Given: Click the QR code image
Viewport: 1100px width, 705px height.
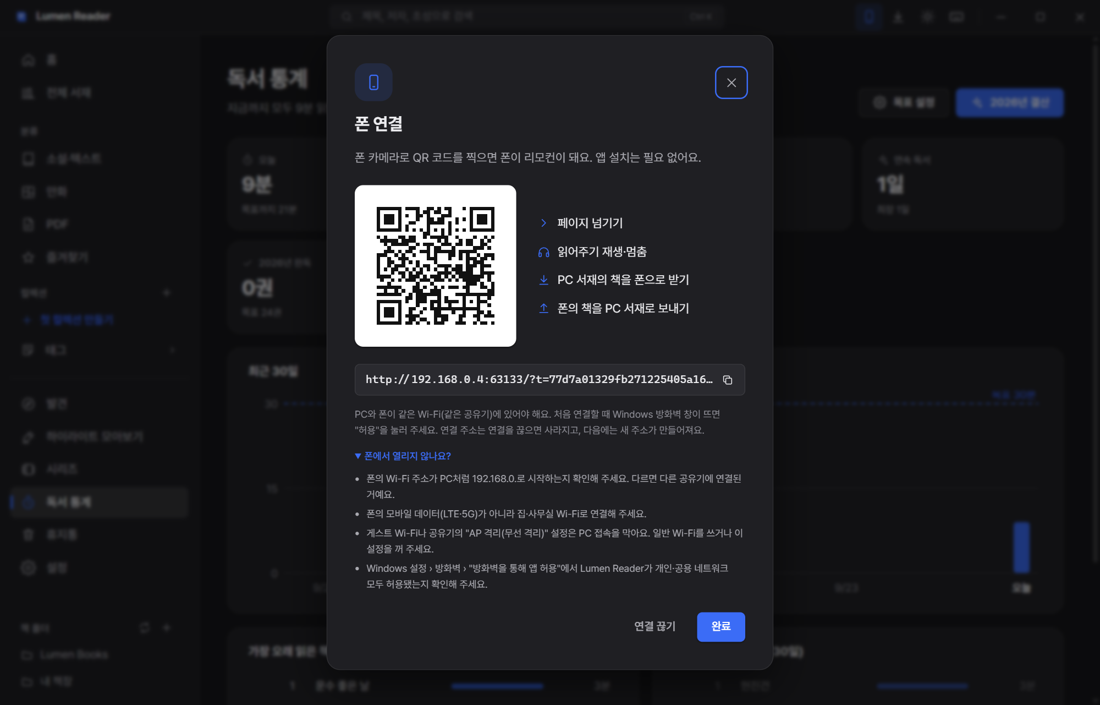Looking at the screenshot, I should [x=435, y=266].
